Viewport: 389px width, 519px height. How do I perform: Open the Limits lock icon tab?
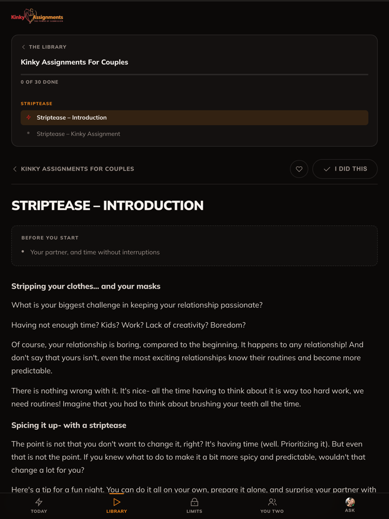[x=194, y=502]
